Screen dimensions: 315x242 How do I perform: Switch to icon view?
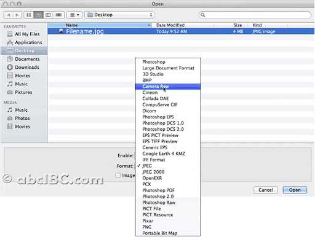29,15
